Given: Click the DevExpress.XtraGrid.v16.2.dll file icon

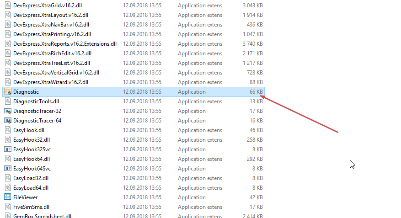Looking at the screenshot, I should [x=8, y=5].
